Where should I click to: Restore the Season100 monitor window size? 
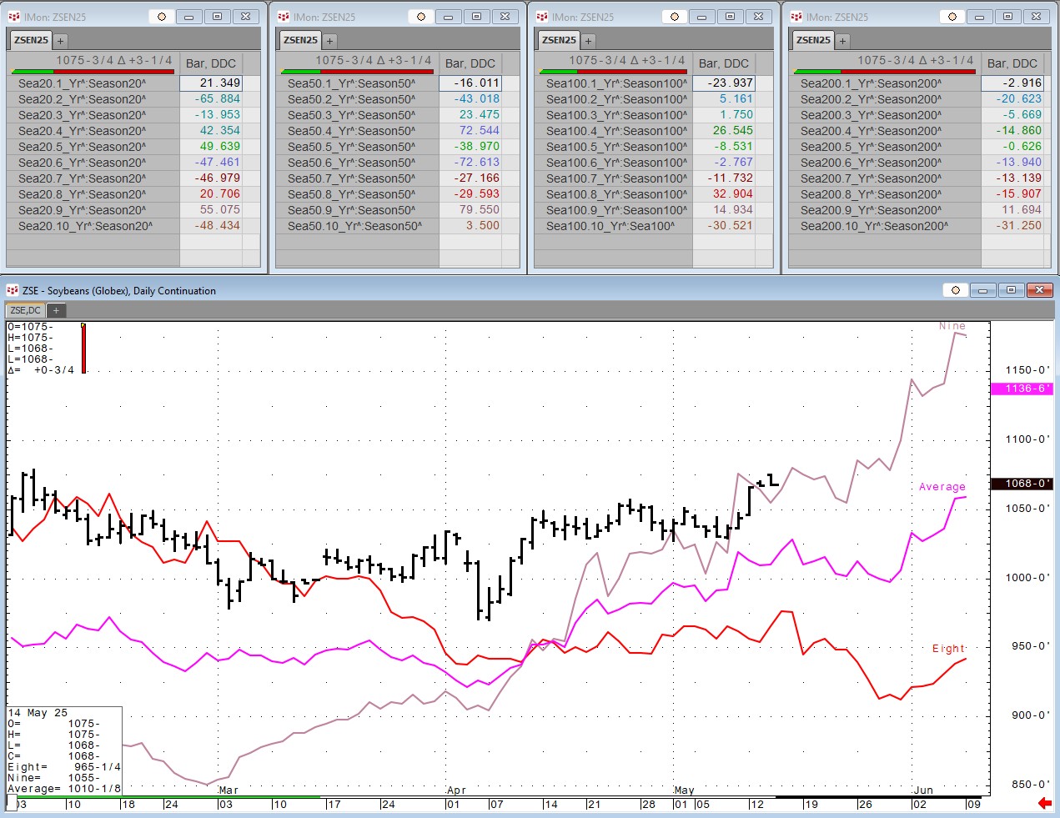[x=730, y=17]
